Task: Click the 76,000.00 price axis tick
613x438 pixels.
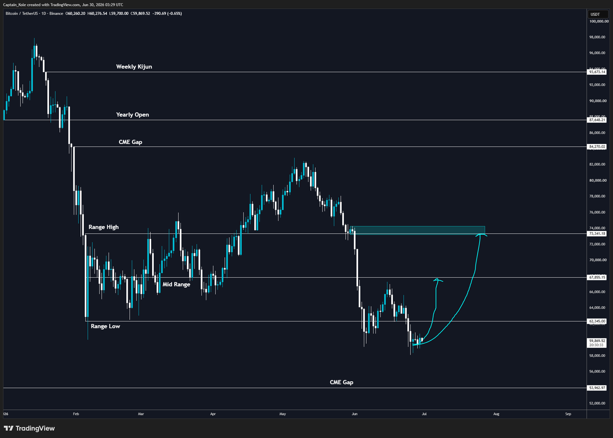Action: [x=597, y=212]
